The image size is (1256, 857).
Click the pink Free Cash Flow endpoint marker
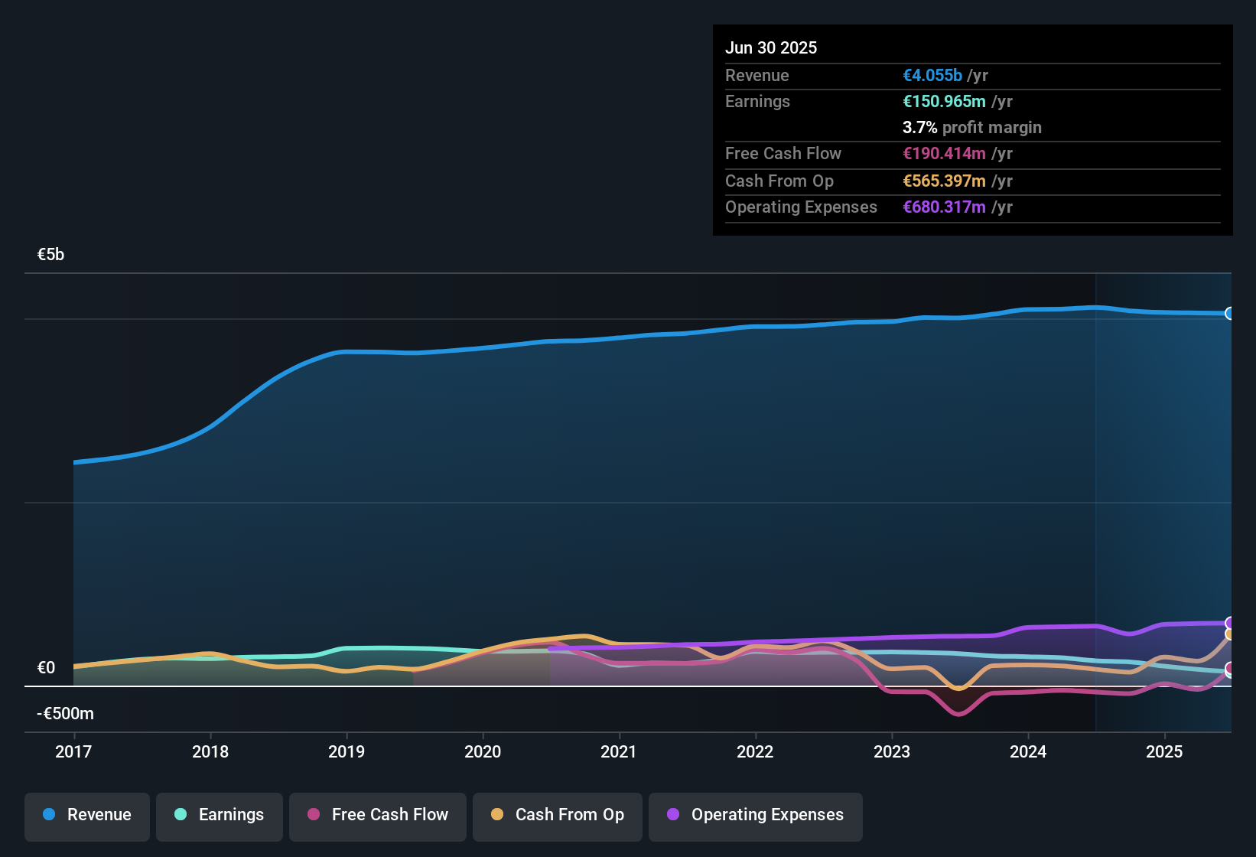click(1230, 669)
